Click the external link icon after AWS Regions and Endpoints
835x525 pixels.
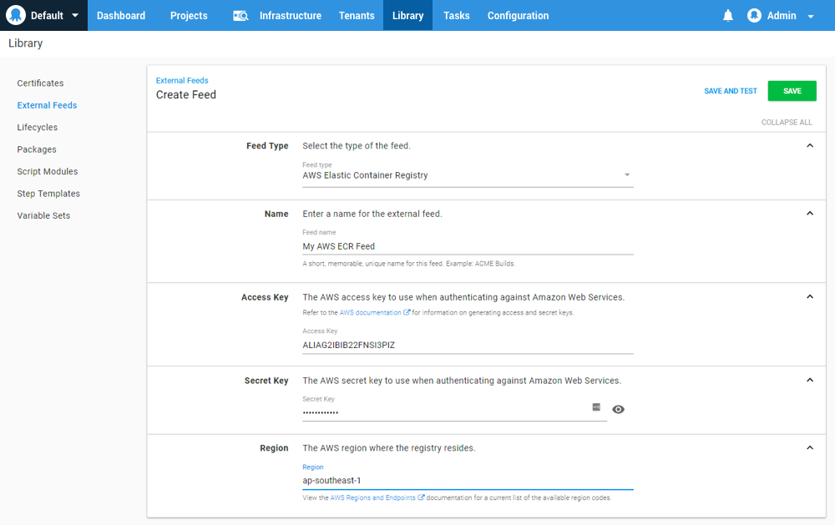coord(420,497)
